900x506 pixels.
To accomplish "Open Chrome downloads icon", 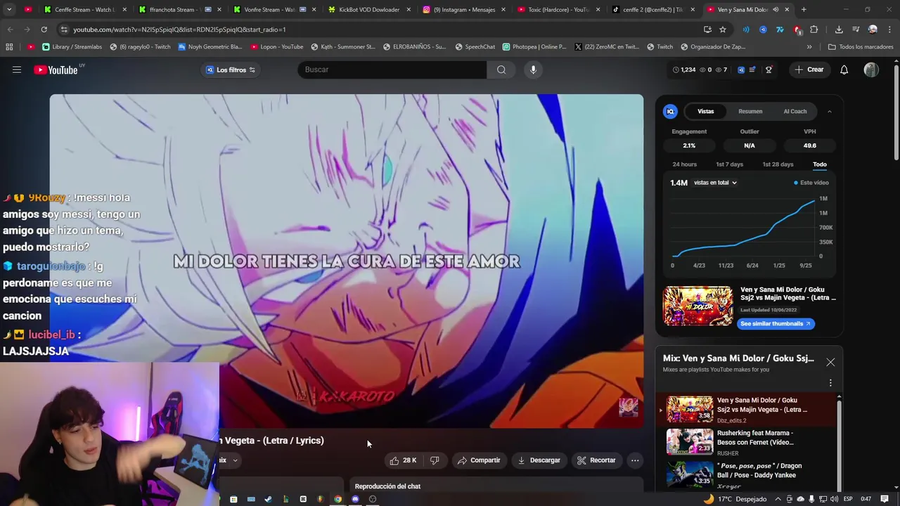I will coord(839,30).
